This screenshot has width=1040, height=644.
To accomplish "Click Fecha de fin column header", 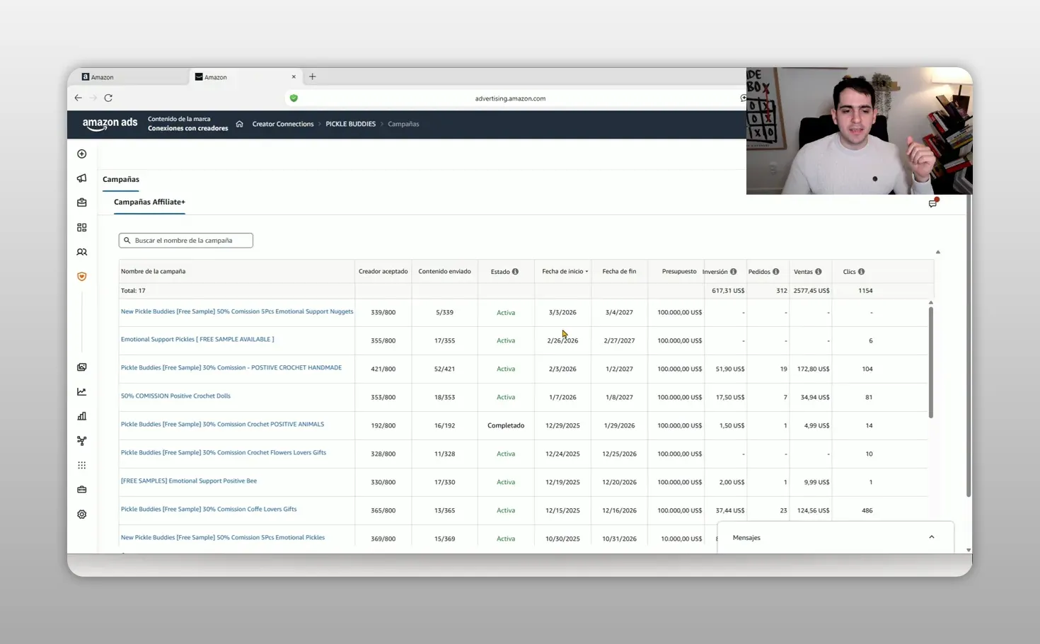I will [619, 272].
